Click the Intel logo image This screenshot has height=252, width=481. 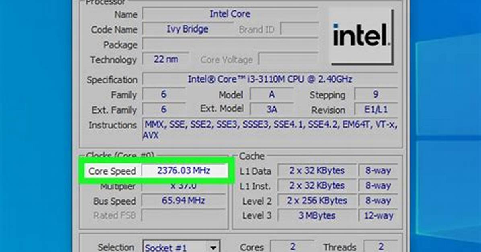click(x=361, y=36)
